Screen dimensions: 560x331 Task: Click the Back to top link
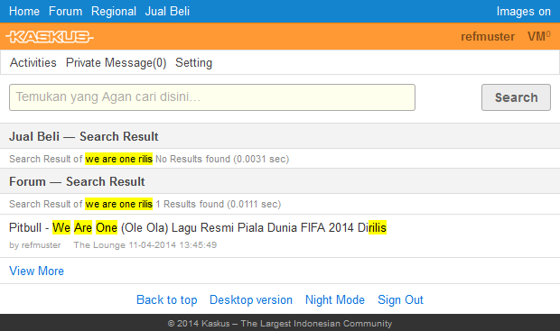tap(167, 300)
